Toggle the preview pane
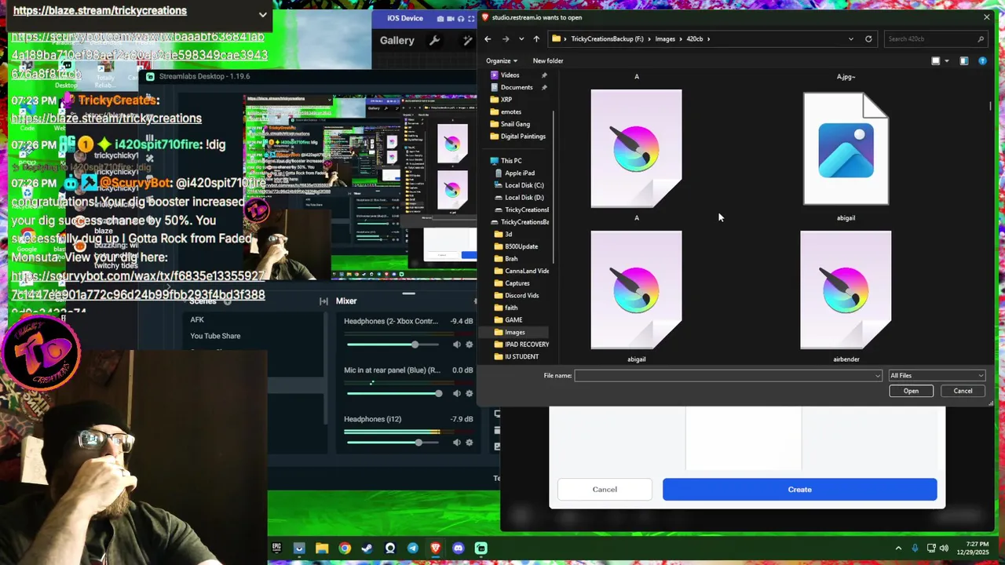The height and width of the screenshot is (565, 1005). 964,60
